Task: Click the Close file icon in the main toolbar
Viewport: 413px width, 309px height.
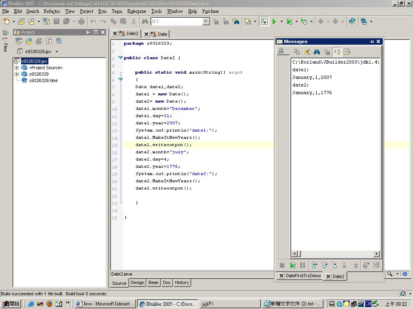Action: pyautogui.click(x=46, y=21)
